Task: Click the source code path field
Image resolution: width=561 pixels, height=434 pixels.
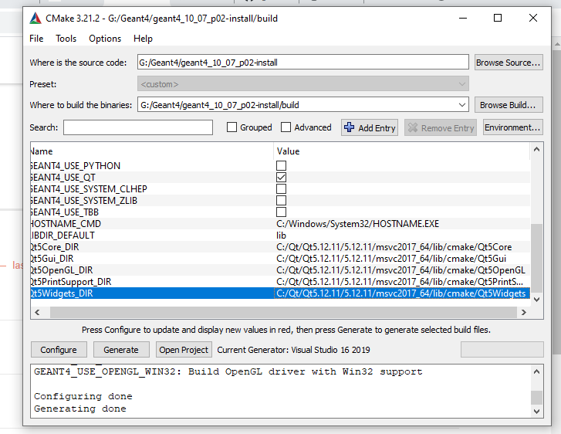Action: click(302, 63)
